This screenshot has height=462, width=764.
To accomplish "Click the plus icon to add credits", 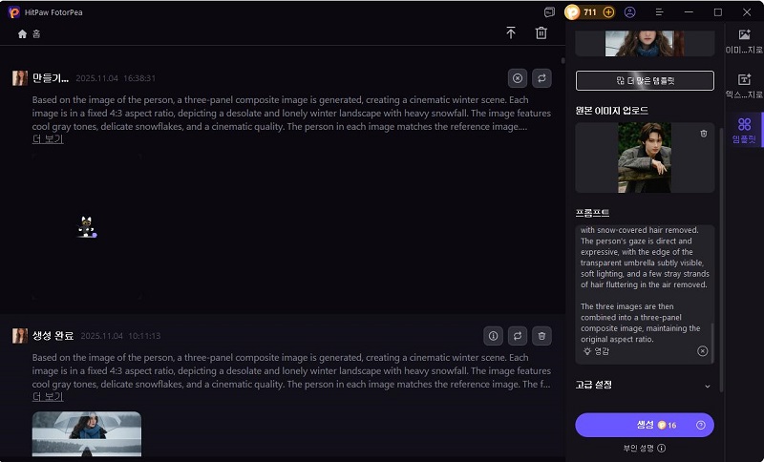I will click(x=608, y=12).
